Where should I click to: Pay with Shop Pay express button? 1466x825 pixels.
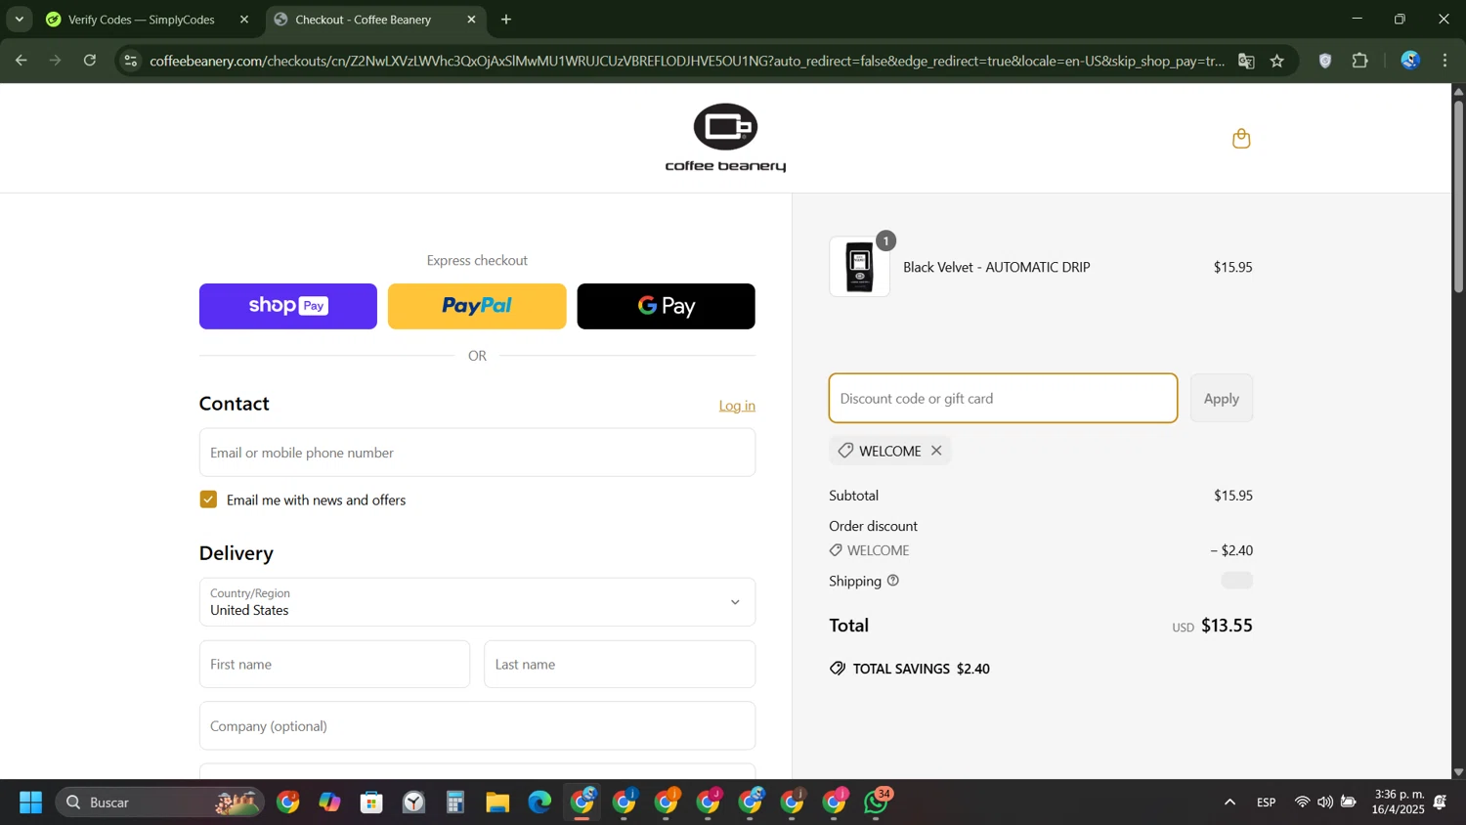point(288,306)
